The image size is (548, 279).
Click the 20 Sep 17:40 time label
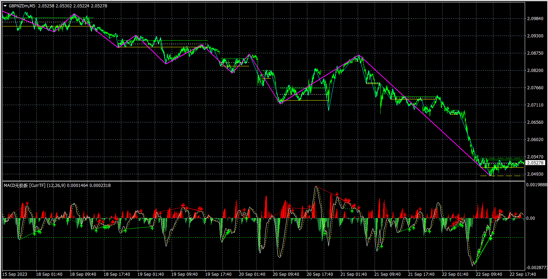point(320,274)
